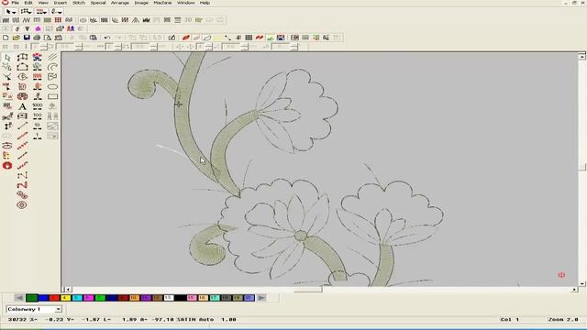Pick the magenta color swatch
Screen dimensions: 587x330
pos(89,298)
